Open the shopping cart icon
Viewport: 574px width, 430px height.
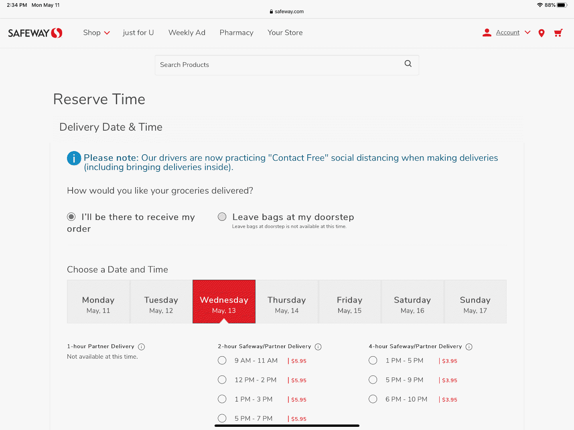(x=558, y=33)
